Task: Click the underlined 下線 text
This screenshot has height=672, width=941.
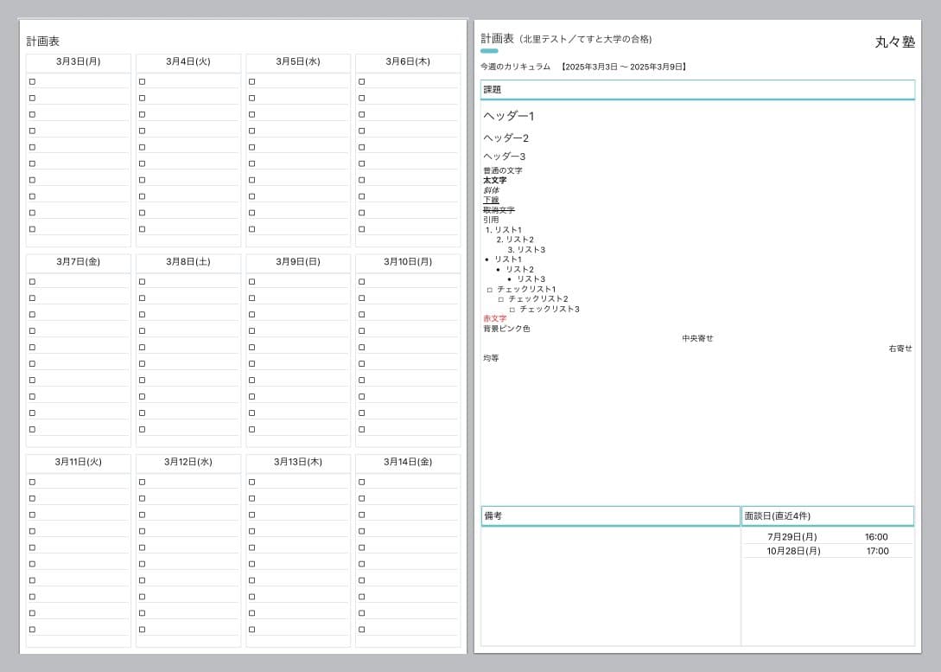Action: tap(491, 200)
